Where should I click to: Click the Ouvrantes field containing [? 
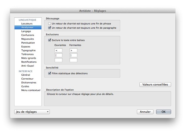58,55
